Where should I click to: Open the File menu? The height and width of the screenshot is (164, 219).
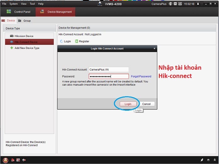click(4, 4)
